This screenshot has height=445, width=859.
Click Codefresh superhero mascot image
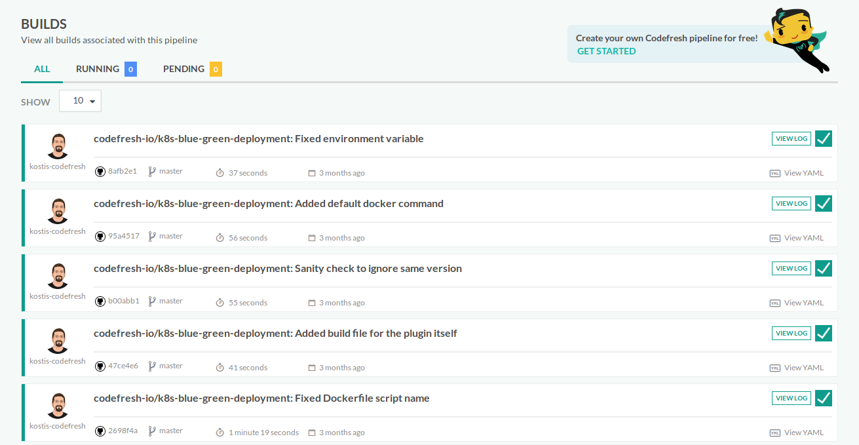coord(797,39)
